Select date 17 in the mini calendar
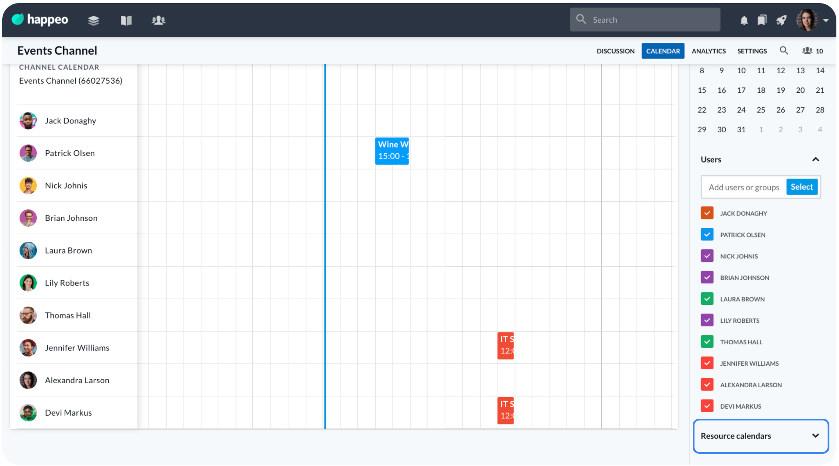 click(741, 90)
